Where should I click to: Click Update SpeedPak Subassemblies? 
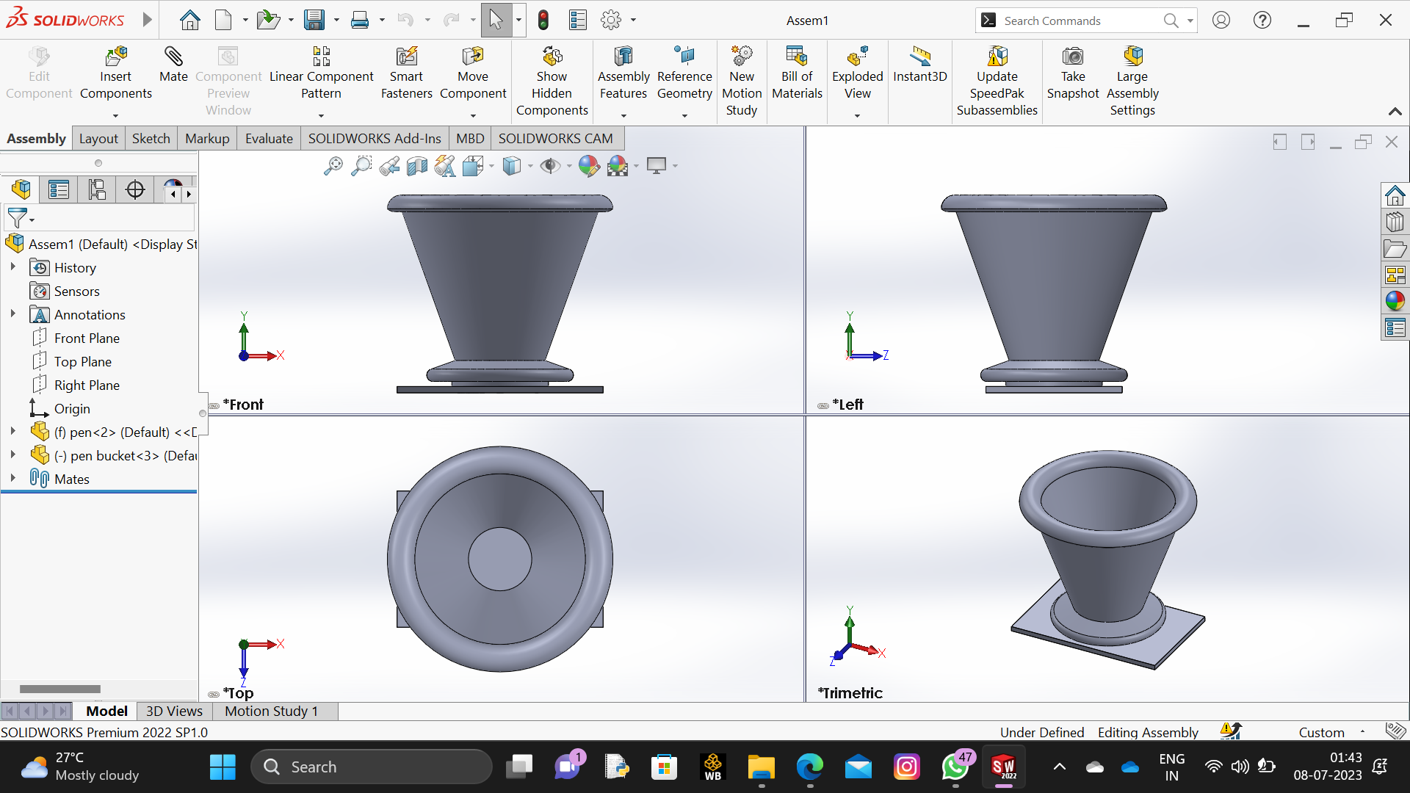[x=997, y=81]
